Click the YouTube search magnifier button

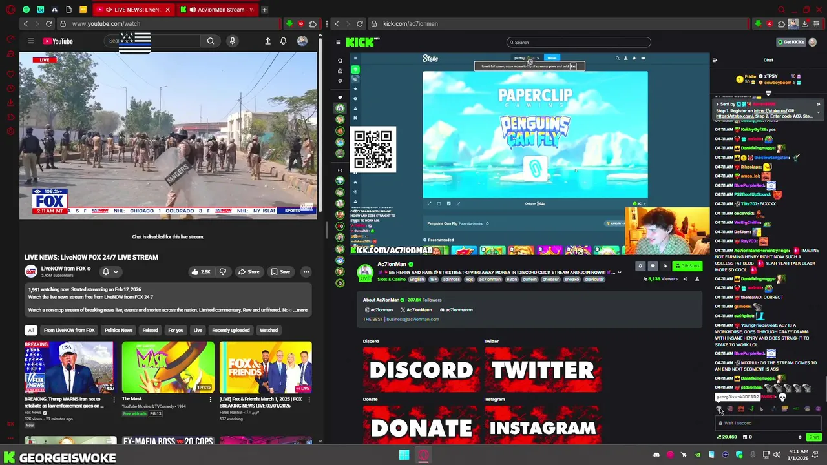click(x=211, y=41)
